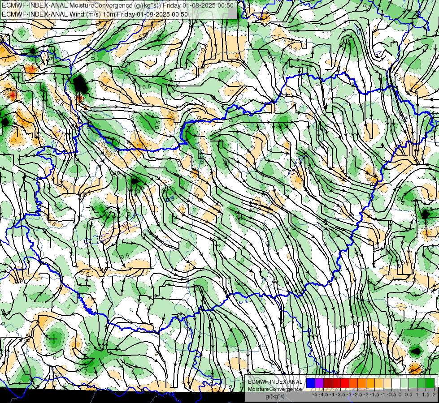Click the legend unit g/(kg*s)
Screen dimensions: 439x403
tap(275, 397)
